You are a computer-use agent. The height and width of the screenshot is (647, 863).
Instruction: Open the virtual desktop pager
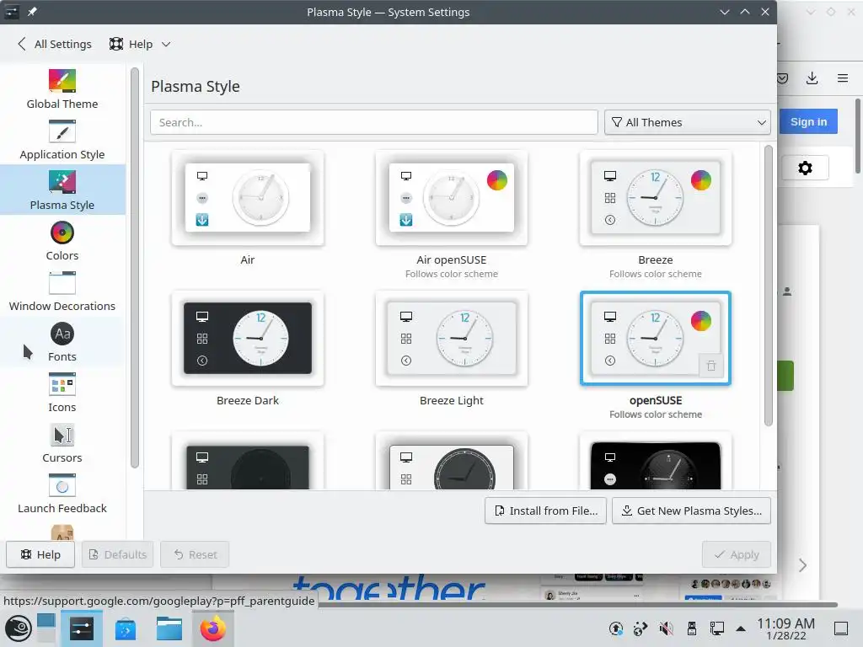click(x=46, y=628)
